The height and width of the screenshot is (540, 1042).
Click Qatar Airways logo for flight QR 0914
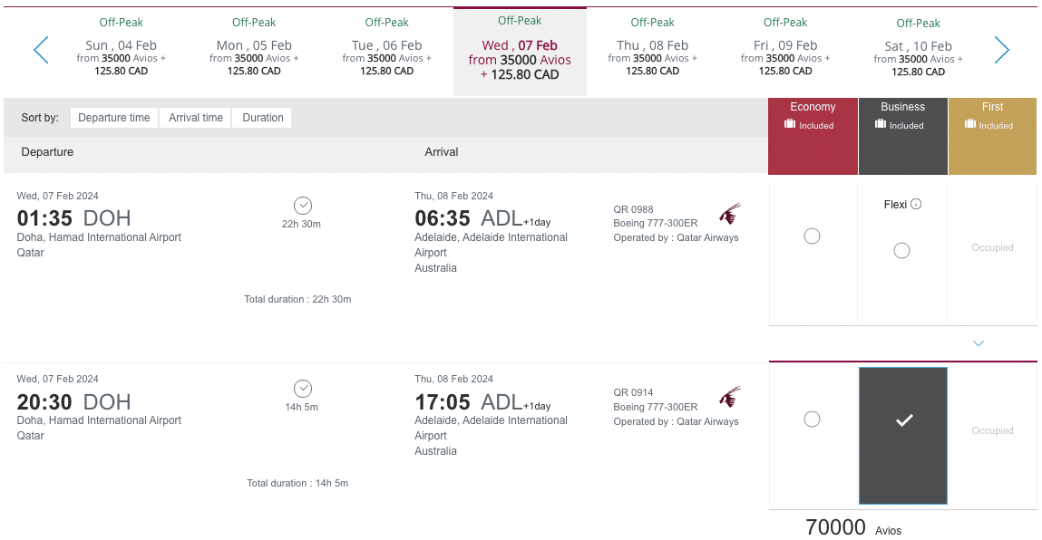coord(729,398)
